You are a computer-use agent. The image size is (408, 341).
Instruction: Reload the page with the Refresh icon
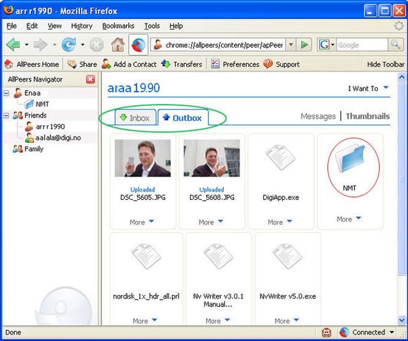[x=69, y=44]
